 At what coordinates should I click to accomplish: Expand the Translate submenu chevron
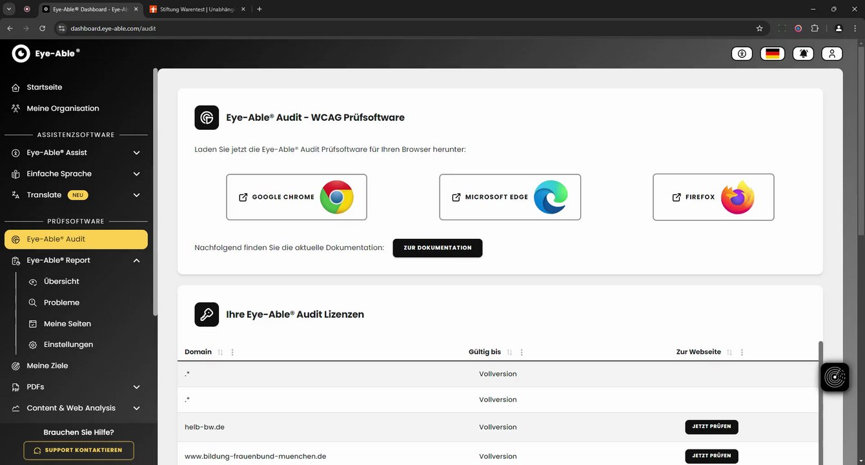[x=136, y=195]
